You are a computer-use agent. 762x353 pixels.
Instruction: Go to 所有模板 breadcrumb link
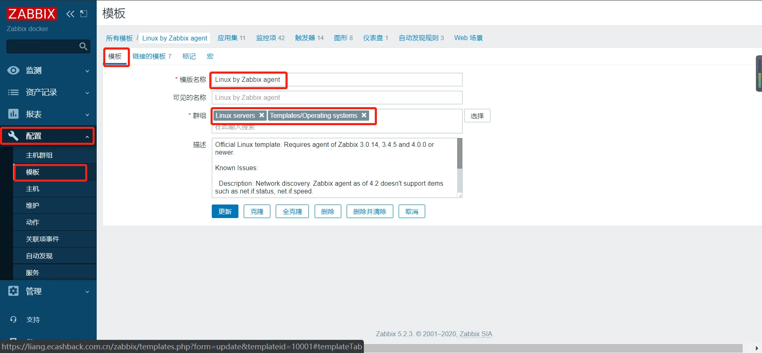(x=119, y=38)
